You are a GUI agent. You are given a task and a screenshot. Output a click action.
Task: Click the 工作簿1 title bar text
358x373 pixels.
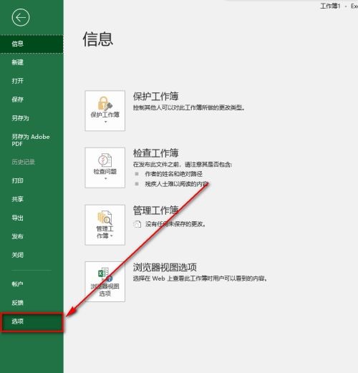330,6
